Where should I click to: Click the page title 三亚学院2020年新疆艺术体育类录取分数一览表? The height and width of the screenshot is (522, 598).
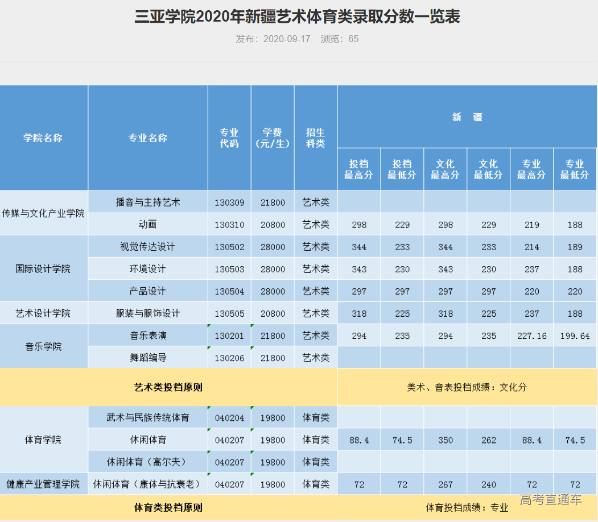[x=298, y=18]
